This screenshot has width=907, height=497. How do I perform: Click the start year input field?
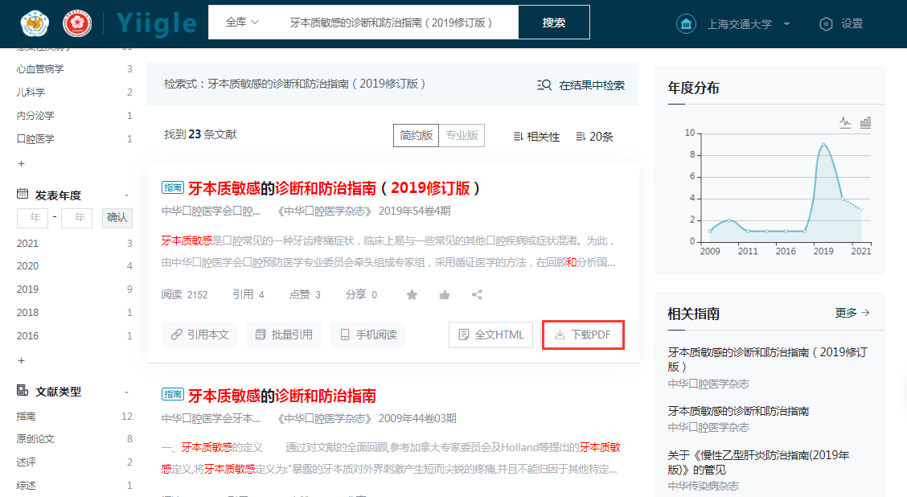coord(32,218)
